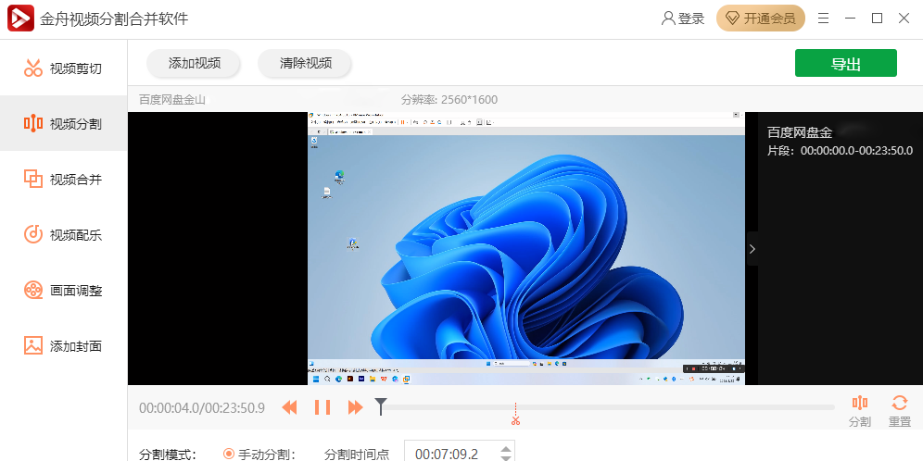Viewport: 923px width, 461px height.
Task: Click the 添加视频 button
Action: tap(194, 63)
